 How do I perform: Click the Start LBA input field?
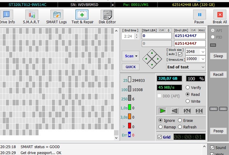157,36
